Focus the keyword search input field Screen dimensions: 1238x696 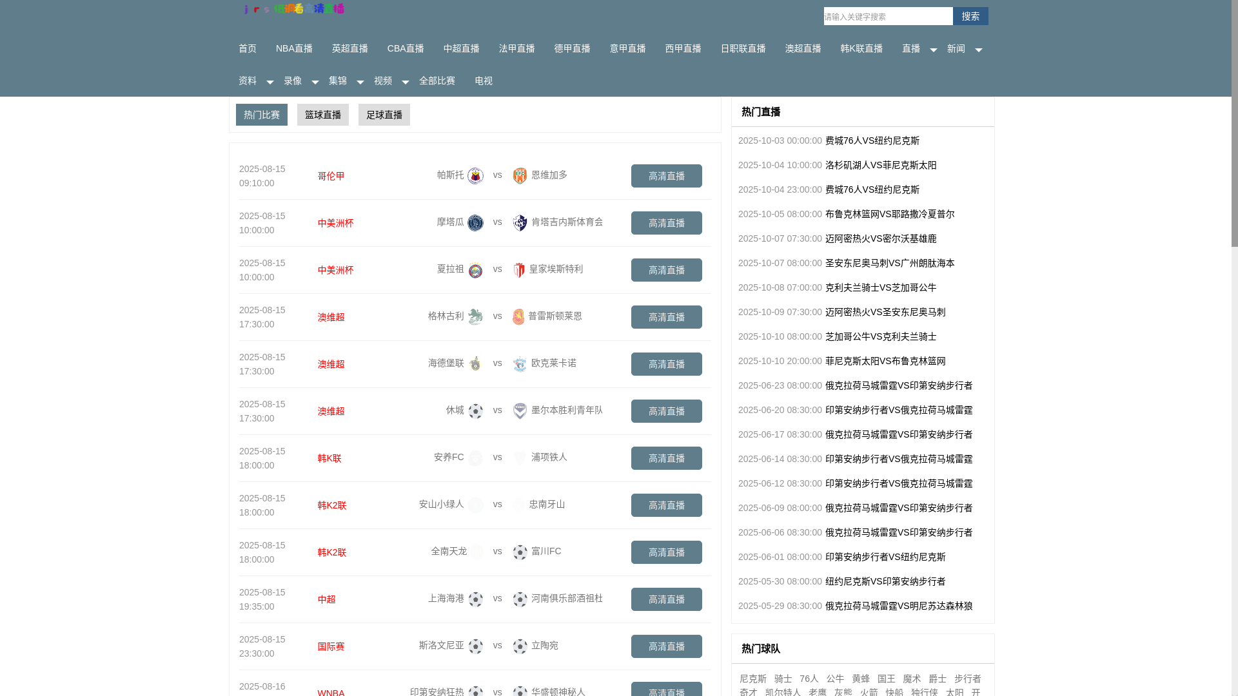889,16
